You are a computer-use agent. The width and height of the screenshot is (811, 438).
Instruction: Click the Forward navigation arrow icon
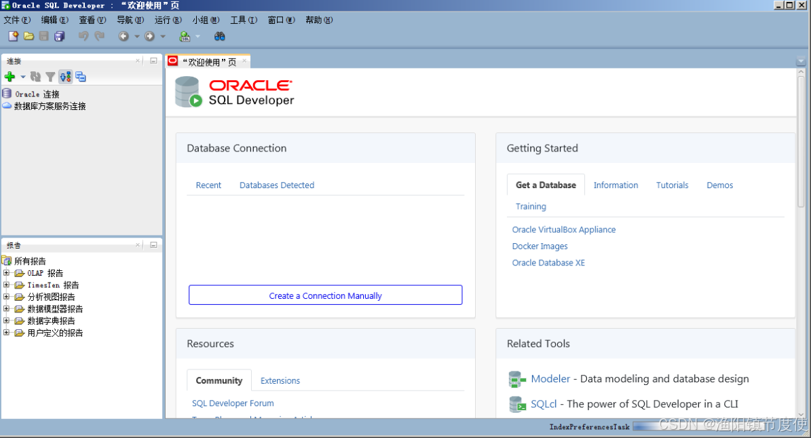(x=149, y=36)
